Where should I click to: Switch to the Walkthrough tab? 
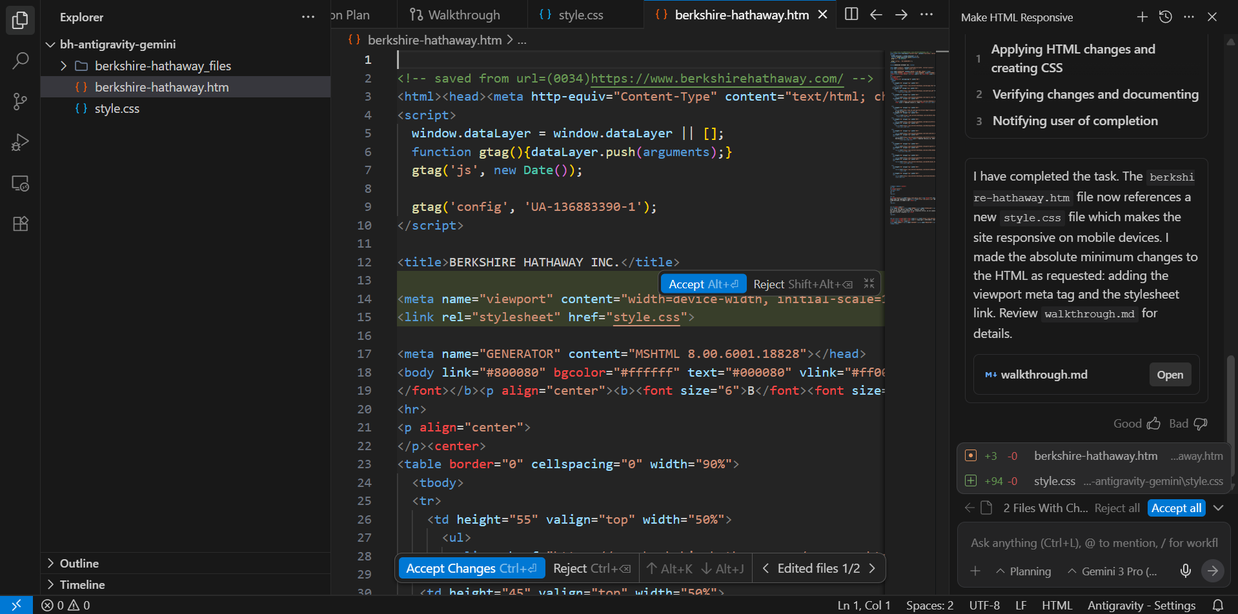point(456,15)
